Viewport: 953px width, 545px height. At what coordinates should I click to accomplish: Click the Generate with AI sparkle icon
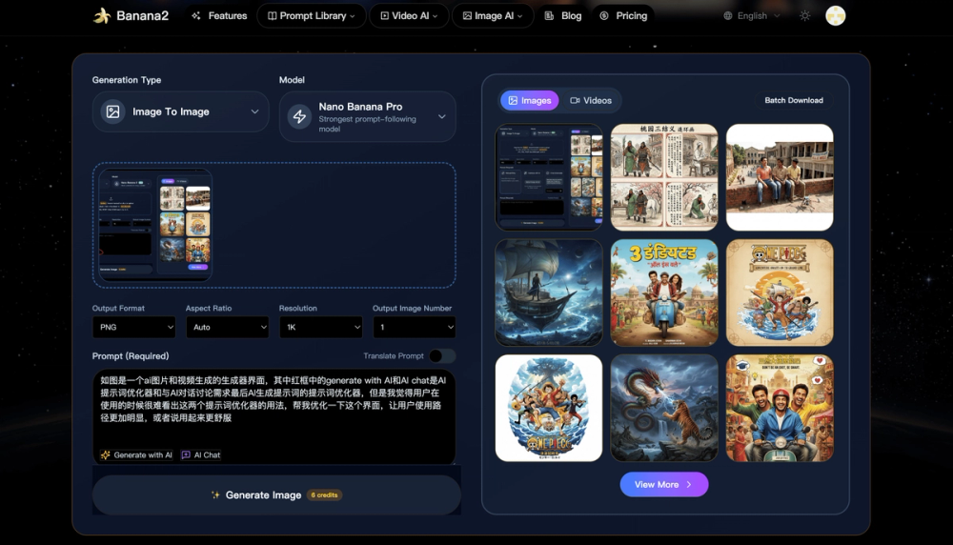click(x=105, y=455)
